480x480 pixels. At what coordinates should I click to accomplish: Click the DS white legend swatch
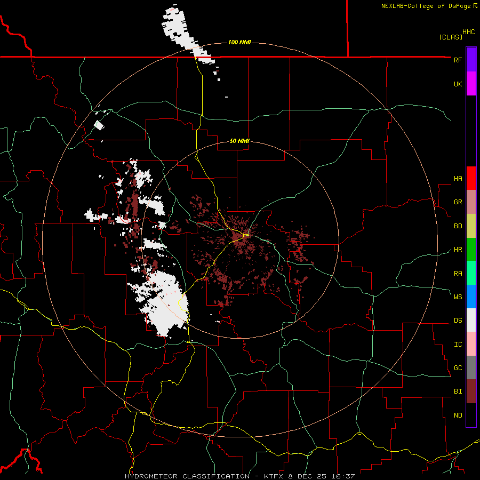[471, 320]
